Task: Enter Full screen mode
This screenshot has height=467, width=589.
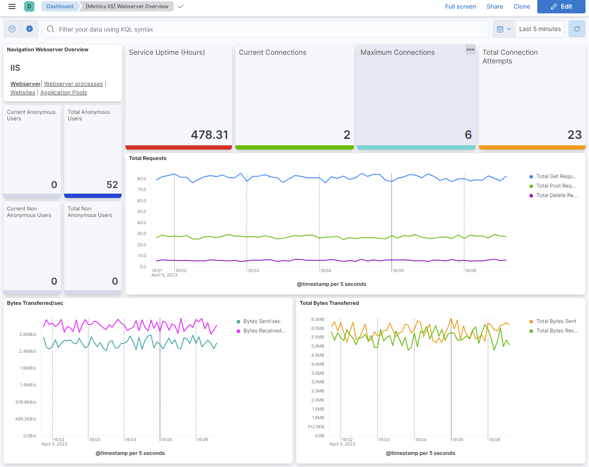Action: click(x=461, y=6)
